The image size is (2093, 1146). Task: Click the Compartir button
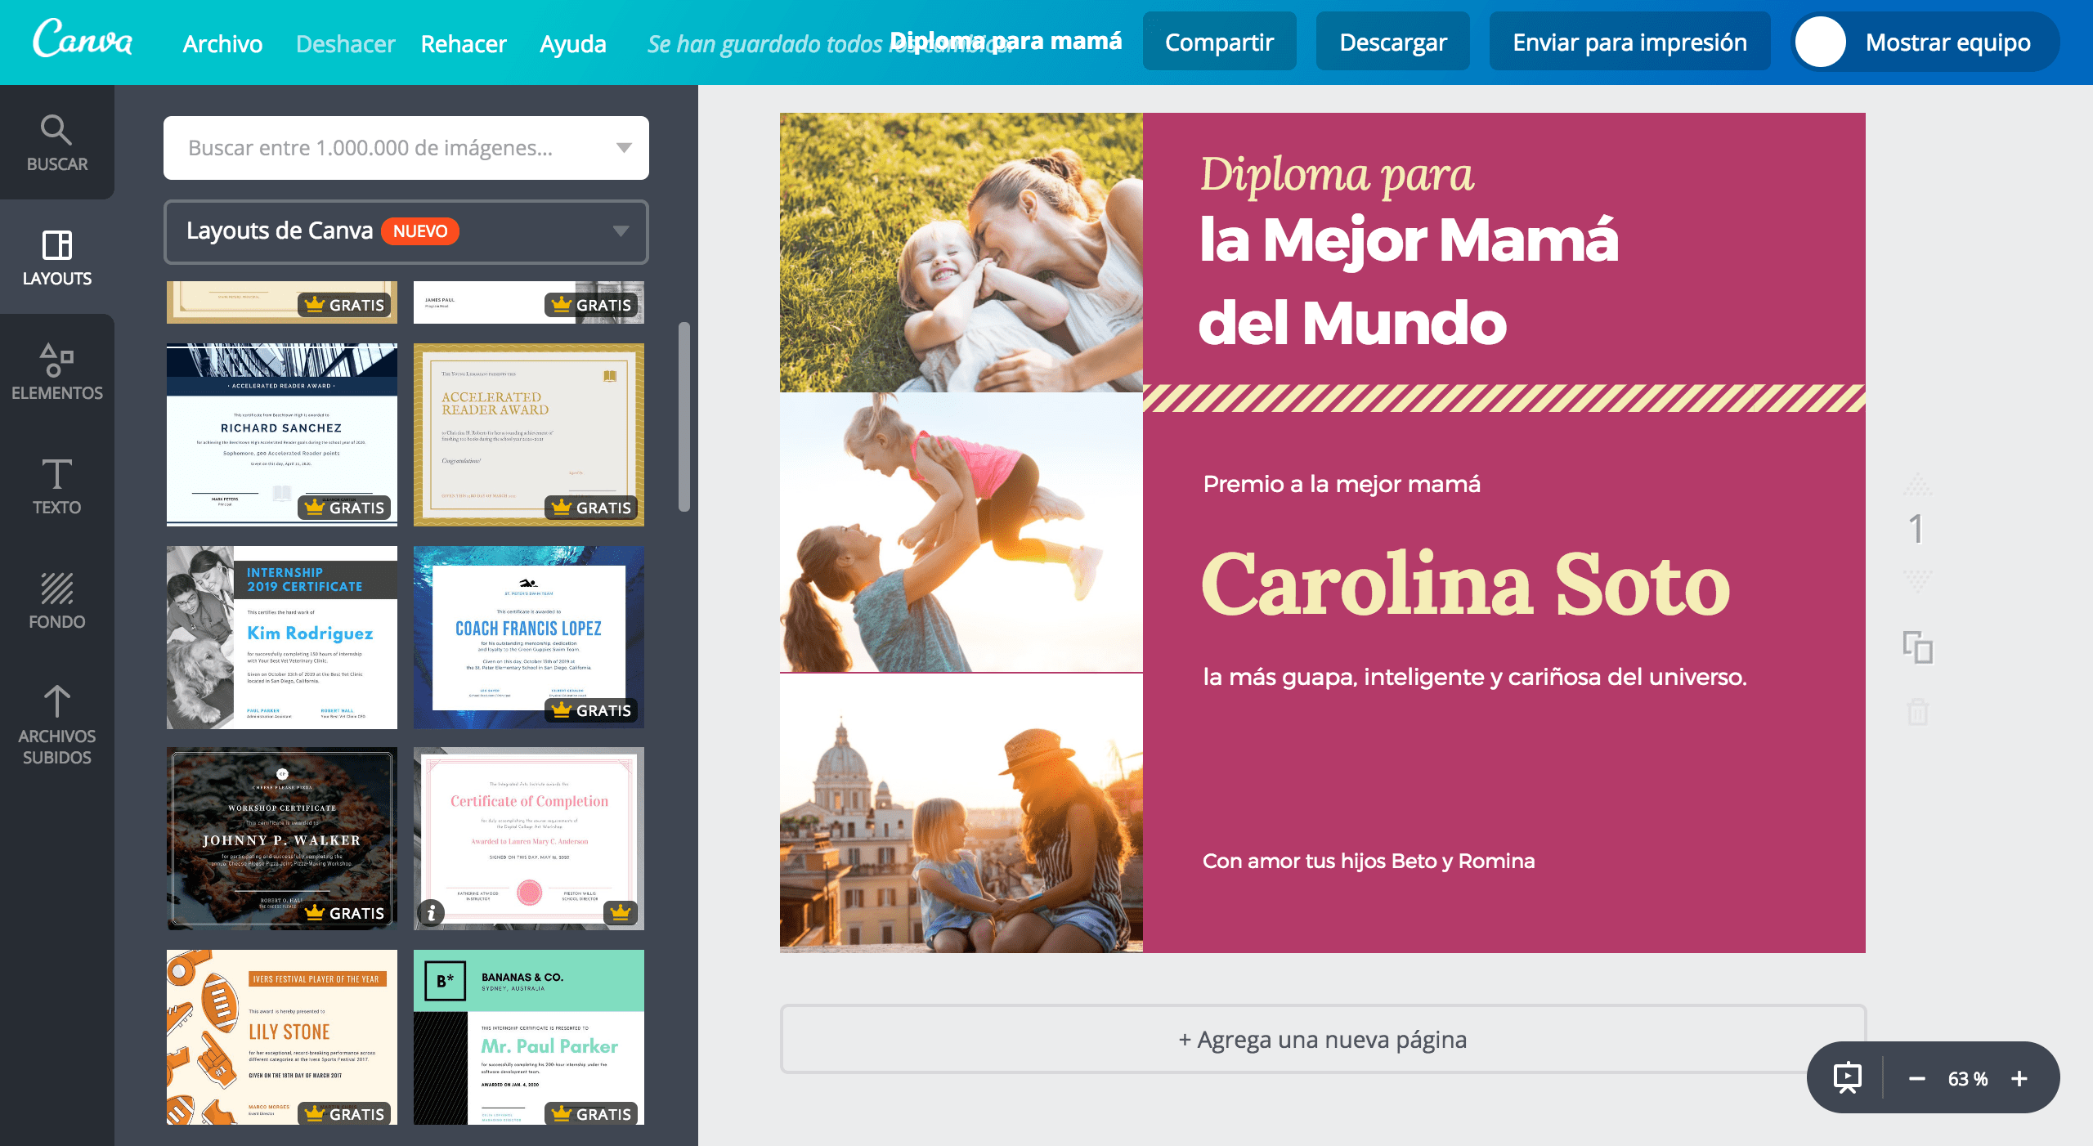[1219, 42]
